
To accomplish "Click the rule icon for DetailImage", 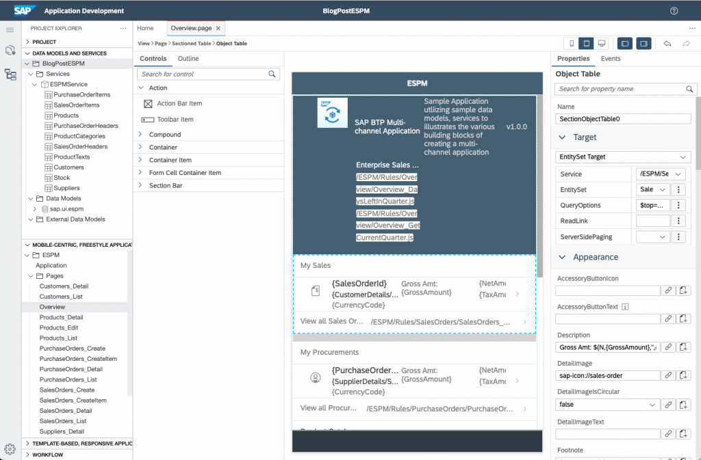I will point(684,376).
